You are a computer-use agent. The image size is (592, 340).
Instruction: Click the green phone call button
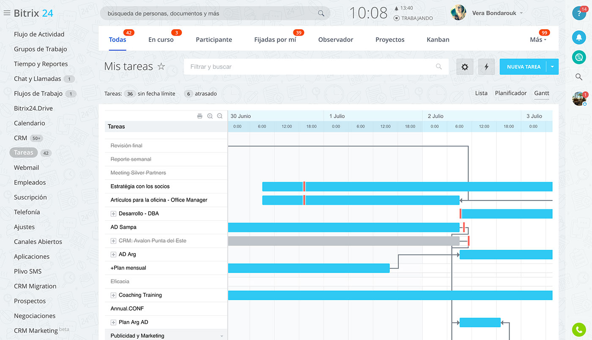pyautogui.click(x=578, y=329)
